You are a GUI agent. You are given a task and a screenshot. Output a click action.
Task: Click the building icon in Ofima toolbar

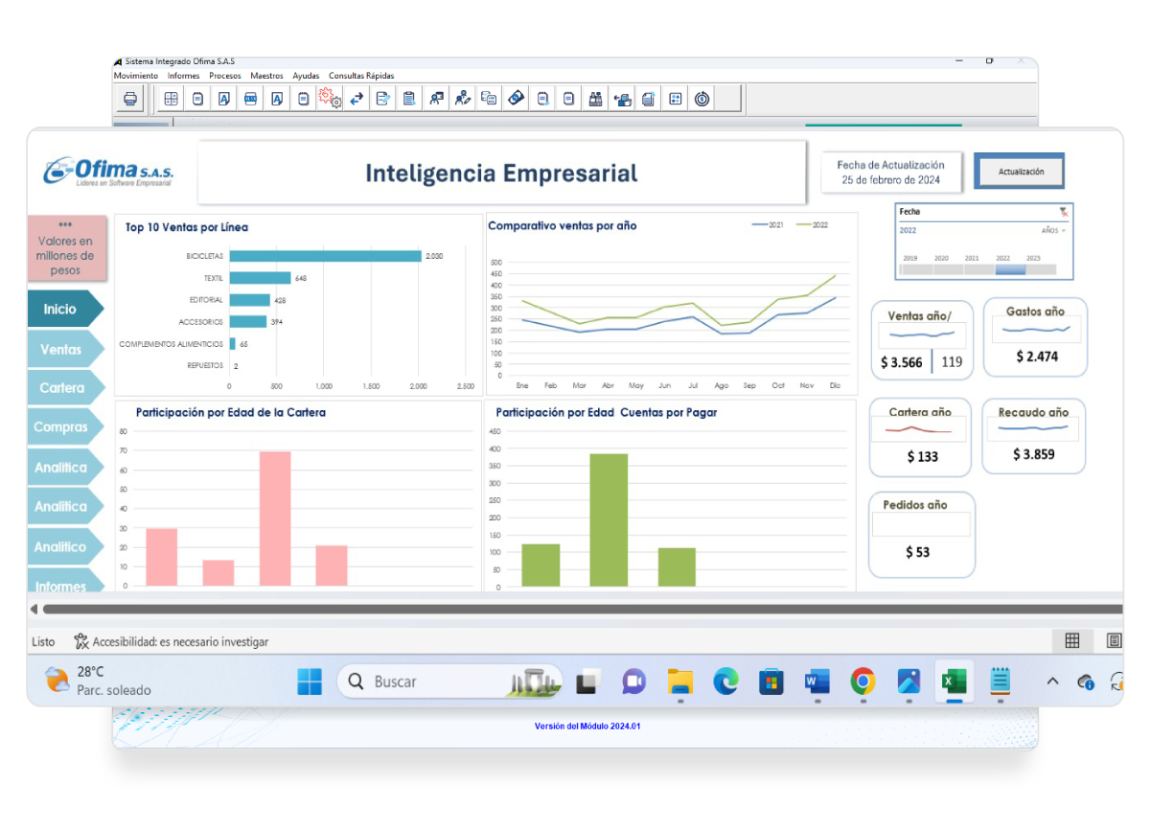(595, 99)
